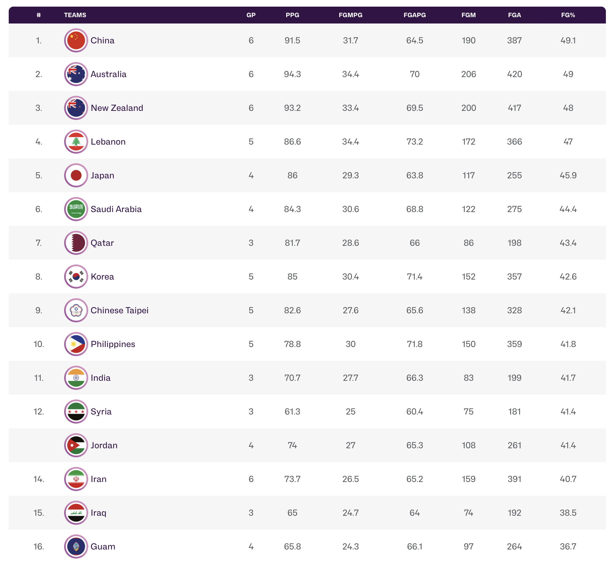Sort table by PPG column header
Image resolution: width=614 pixels, height=576 pixels.
coord(292,15)
